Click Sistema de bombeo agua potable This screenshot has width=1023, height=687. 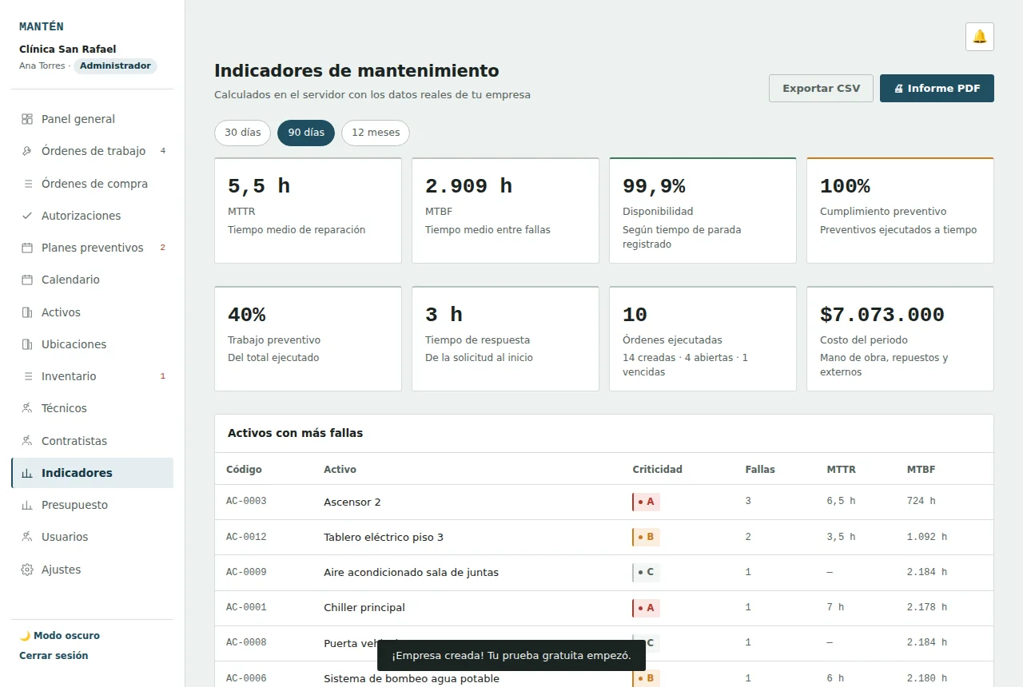tap(412, 679)
